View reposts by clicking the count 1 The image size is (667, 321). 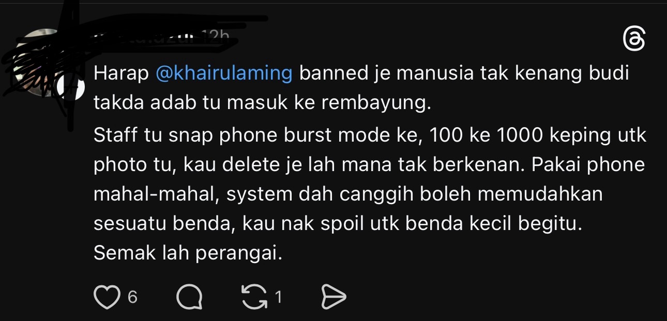278,297
